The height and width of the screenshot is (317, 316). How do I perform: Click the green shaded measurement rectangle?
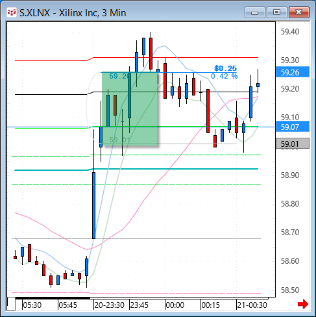pyautogui.click(x=130, y=108)
